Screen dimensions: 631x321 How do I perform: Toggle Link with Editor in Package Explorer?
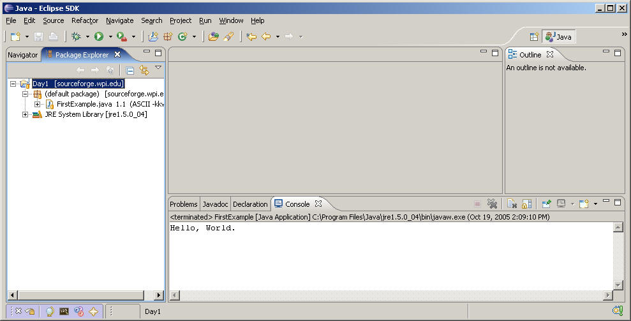pyautogui.click(x=144, y=70)
